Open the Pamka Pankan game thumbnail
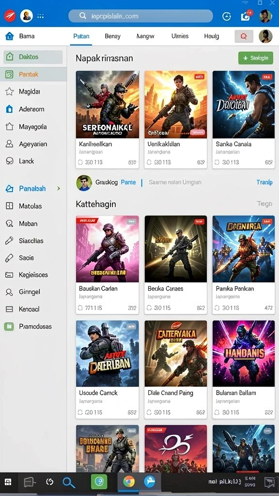The height and width of the screenshot is (496, 279). (244, 249)
